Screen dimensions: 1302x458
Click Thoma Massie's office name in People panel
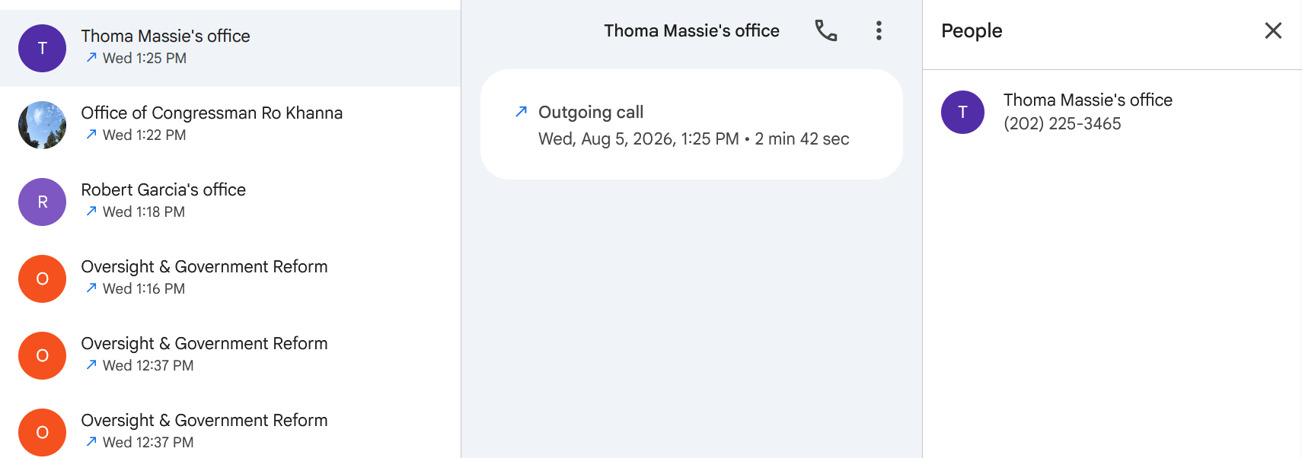(x=1088, y=100)
